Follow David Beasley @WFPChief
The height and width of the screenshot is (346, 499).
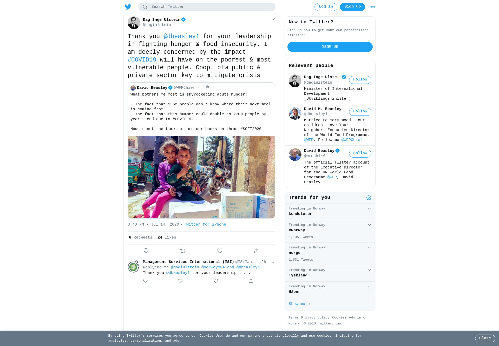[360, 153]
